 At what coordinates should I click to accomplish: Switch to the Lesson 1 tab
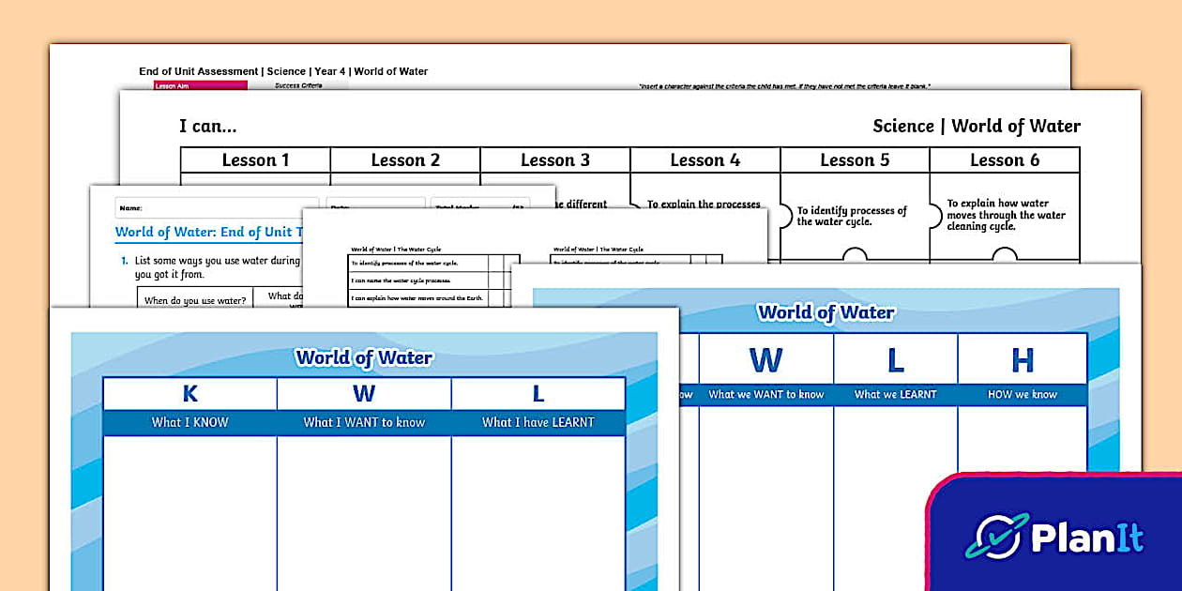pos(254,159)
